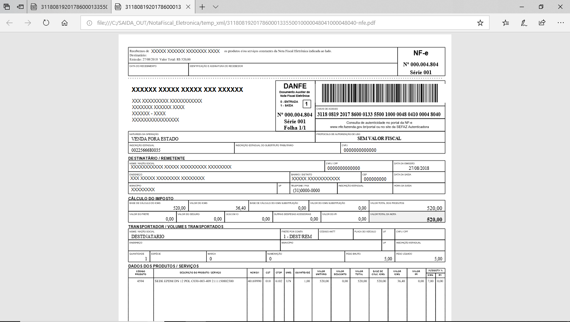The image size is (570, 322).
Task: Close the active PDF tab
Action: (x=189, y=7)
